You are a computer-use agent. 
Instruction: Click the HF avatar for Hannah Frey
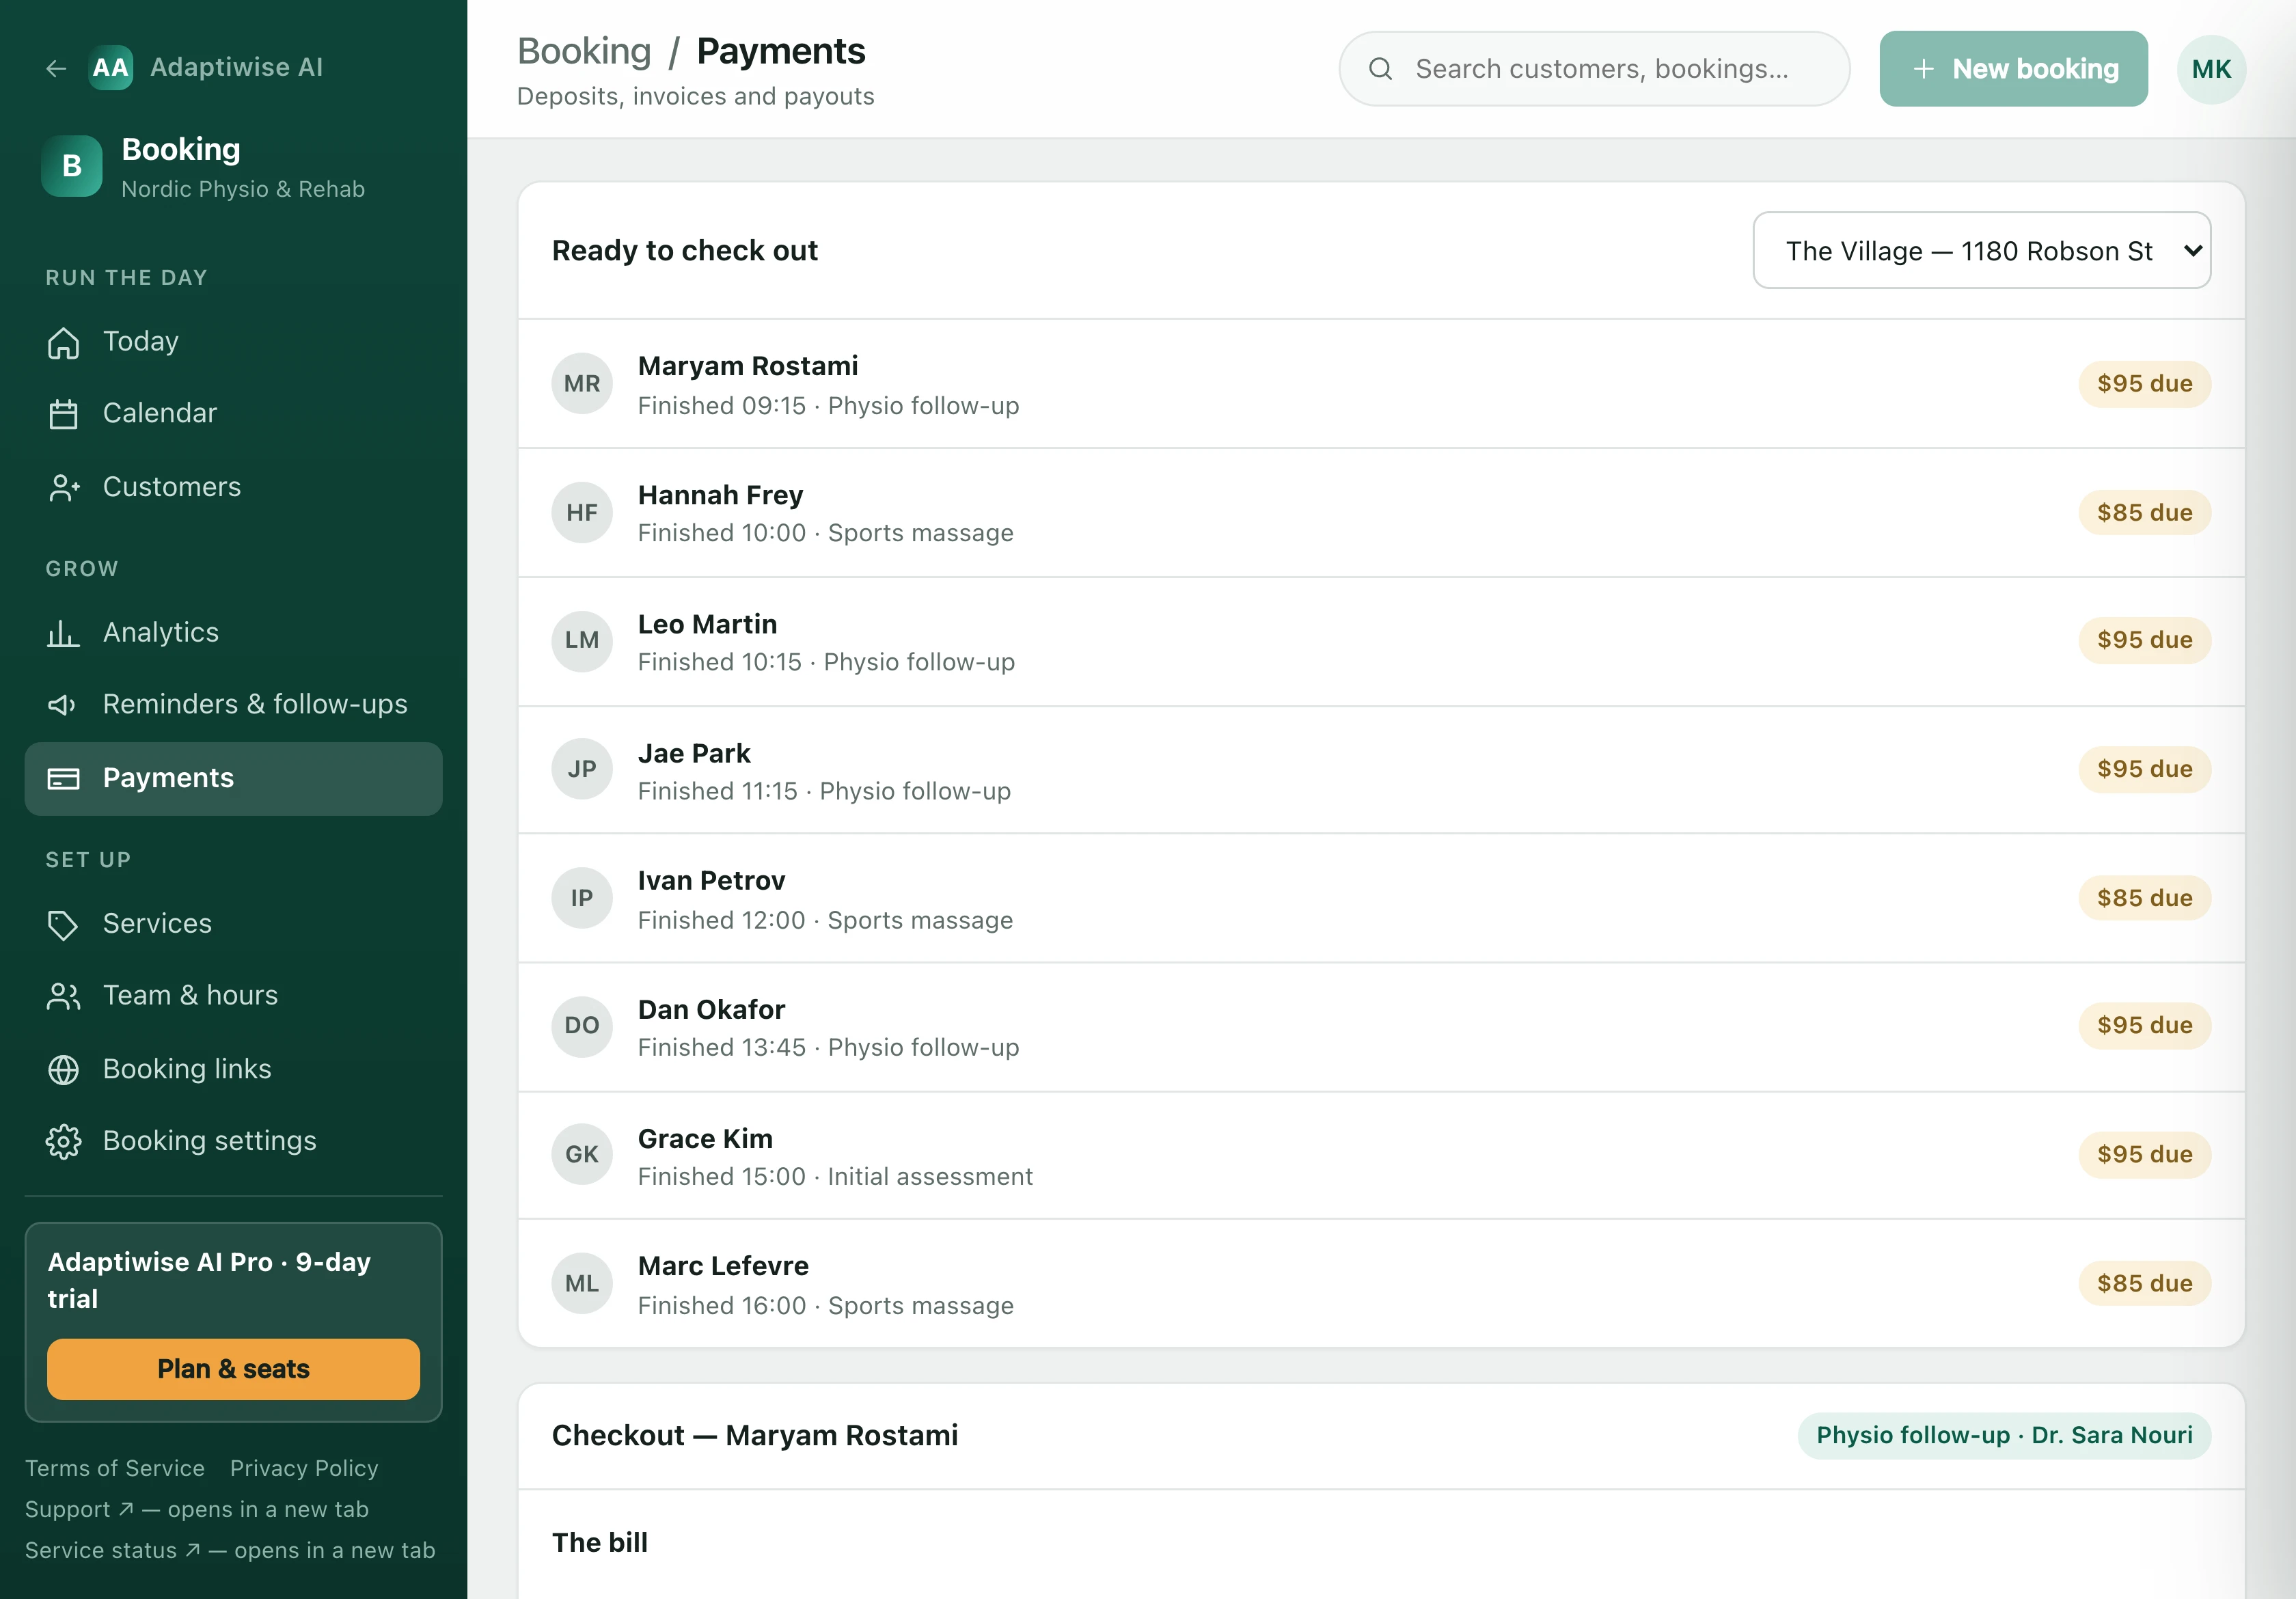[582, 512]
